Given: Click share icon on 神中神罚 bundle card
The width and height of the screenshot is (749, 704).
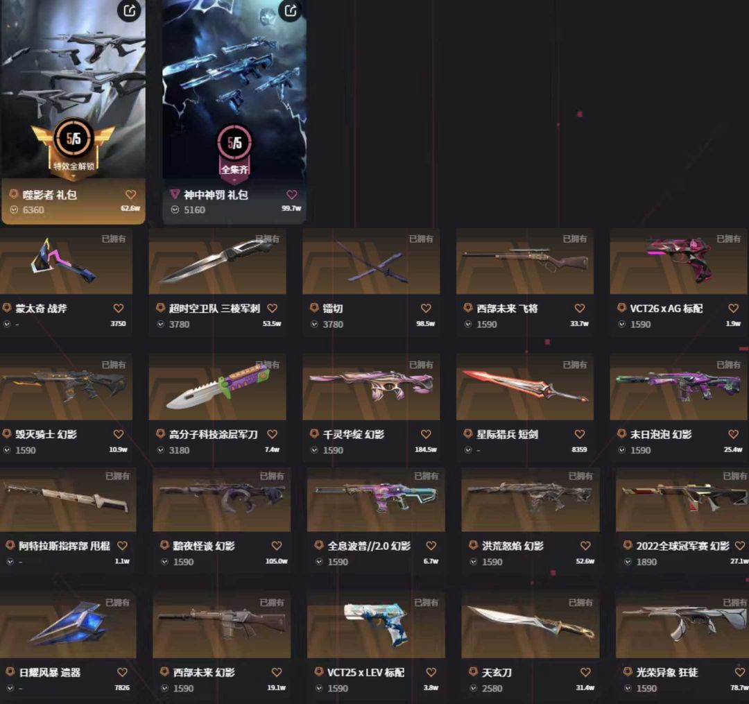Looking at the screenshot, I should (x=291, y=10).
